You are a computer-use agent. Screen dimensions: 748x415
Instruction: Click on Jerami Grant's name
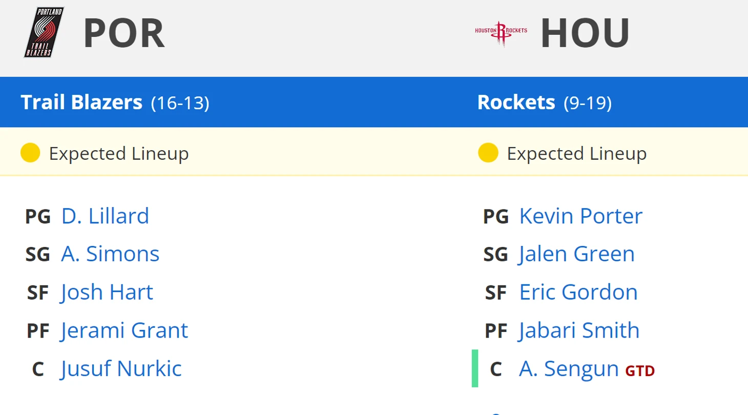(x=124, y=330)
